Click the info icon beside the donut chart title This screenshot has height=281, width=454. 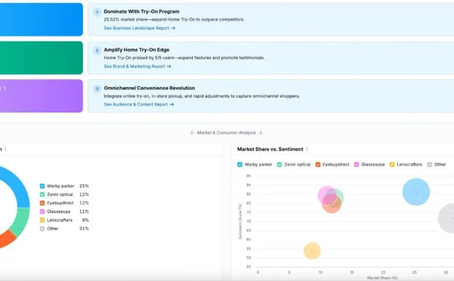pyautogui.click(x=6, y=149)
